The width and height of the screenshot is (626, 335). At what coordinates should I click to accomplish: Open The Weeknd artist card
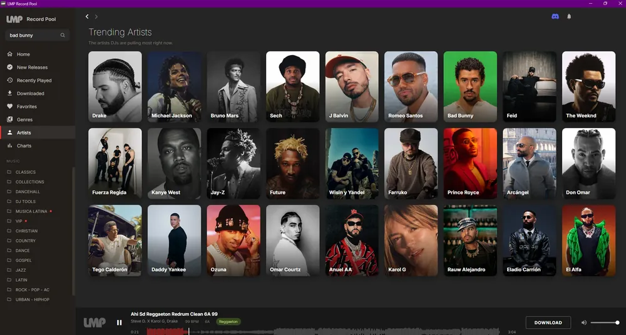pyautogui.click(x=589, y=86)
